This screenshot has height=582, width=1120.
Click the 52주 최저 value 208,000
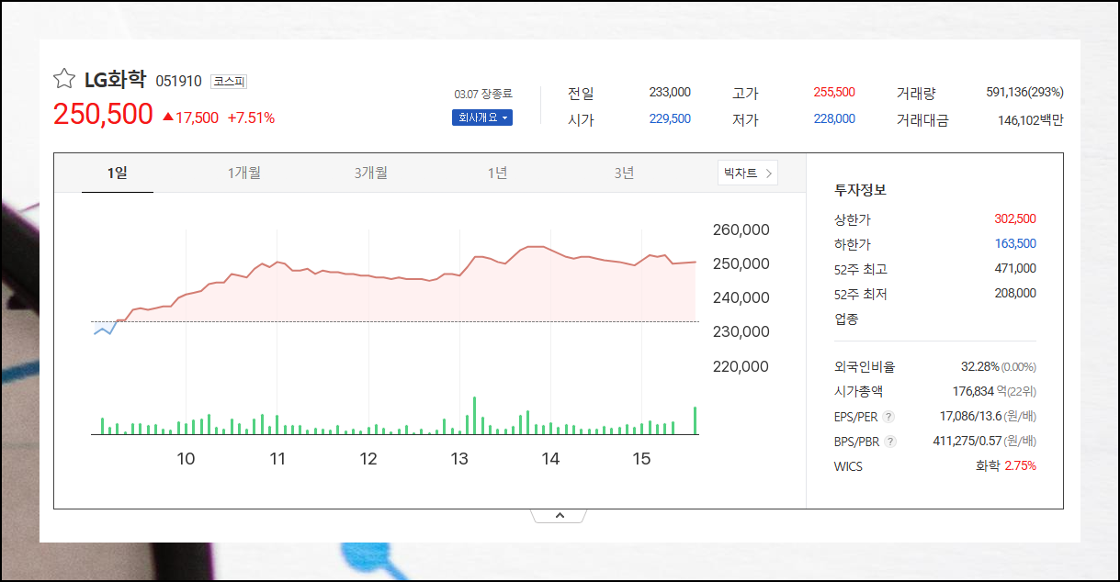(1015, 293)
